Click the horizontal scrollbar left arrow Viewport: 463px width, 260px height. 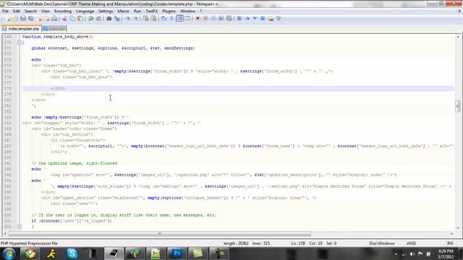pyautogui.click(x=5, y=234)
